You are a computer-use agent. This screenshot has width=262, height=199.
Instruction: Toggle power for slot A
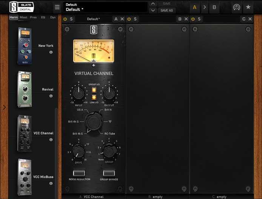[65, 19]
